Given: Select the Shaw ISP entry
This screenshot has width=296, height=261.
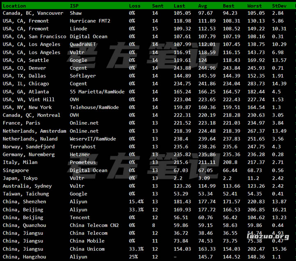Looking at the screenshot, I should point(76,13).
